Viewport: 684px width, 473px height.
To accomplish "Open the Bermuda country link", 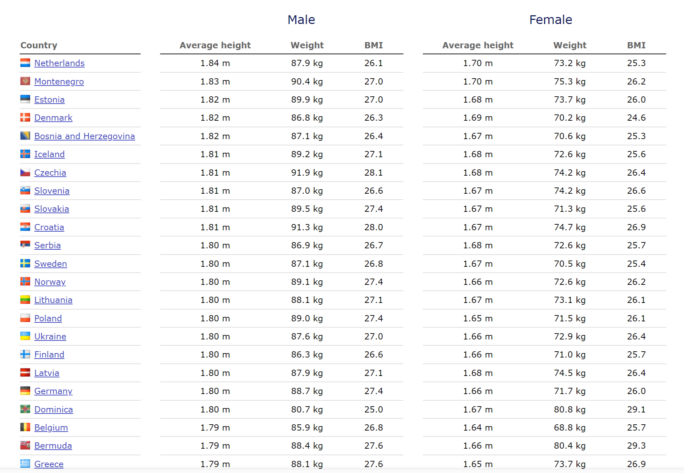I will click(x=53, y=446).
